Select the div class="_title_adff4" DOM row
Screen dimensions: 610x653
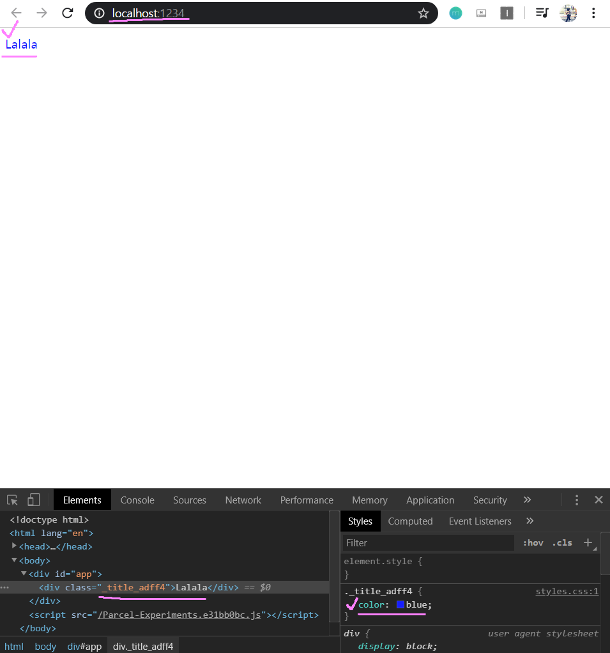[164, 587]
